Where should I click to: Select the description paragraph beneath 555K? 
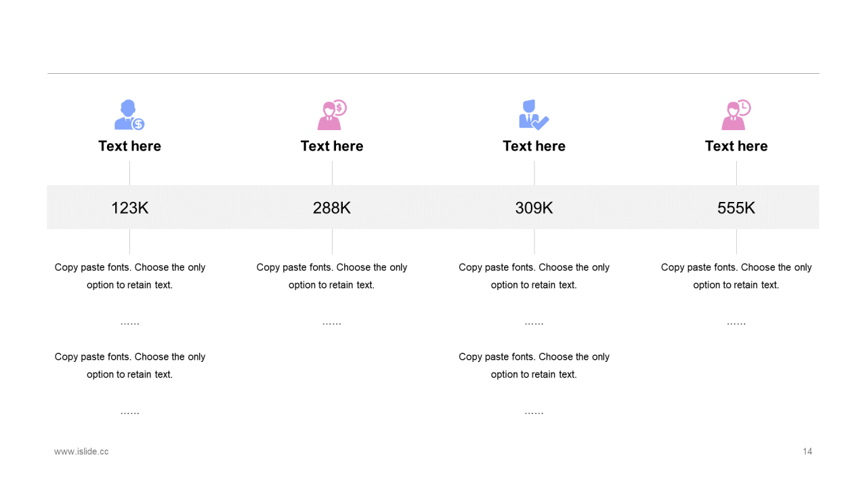pyautogui.click(x=736, y=276)
